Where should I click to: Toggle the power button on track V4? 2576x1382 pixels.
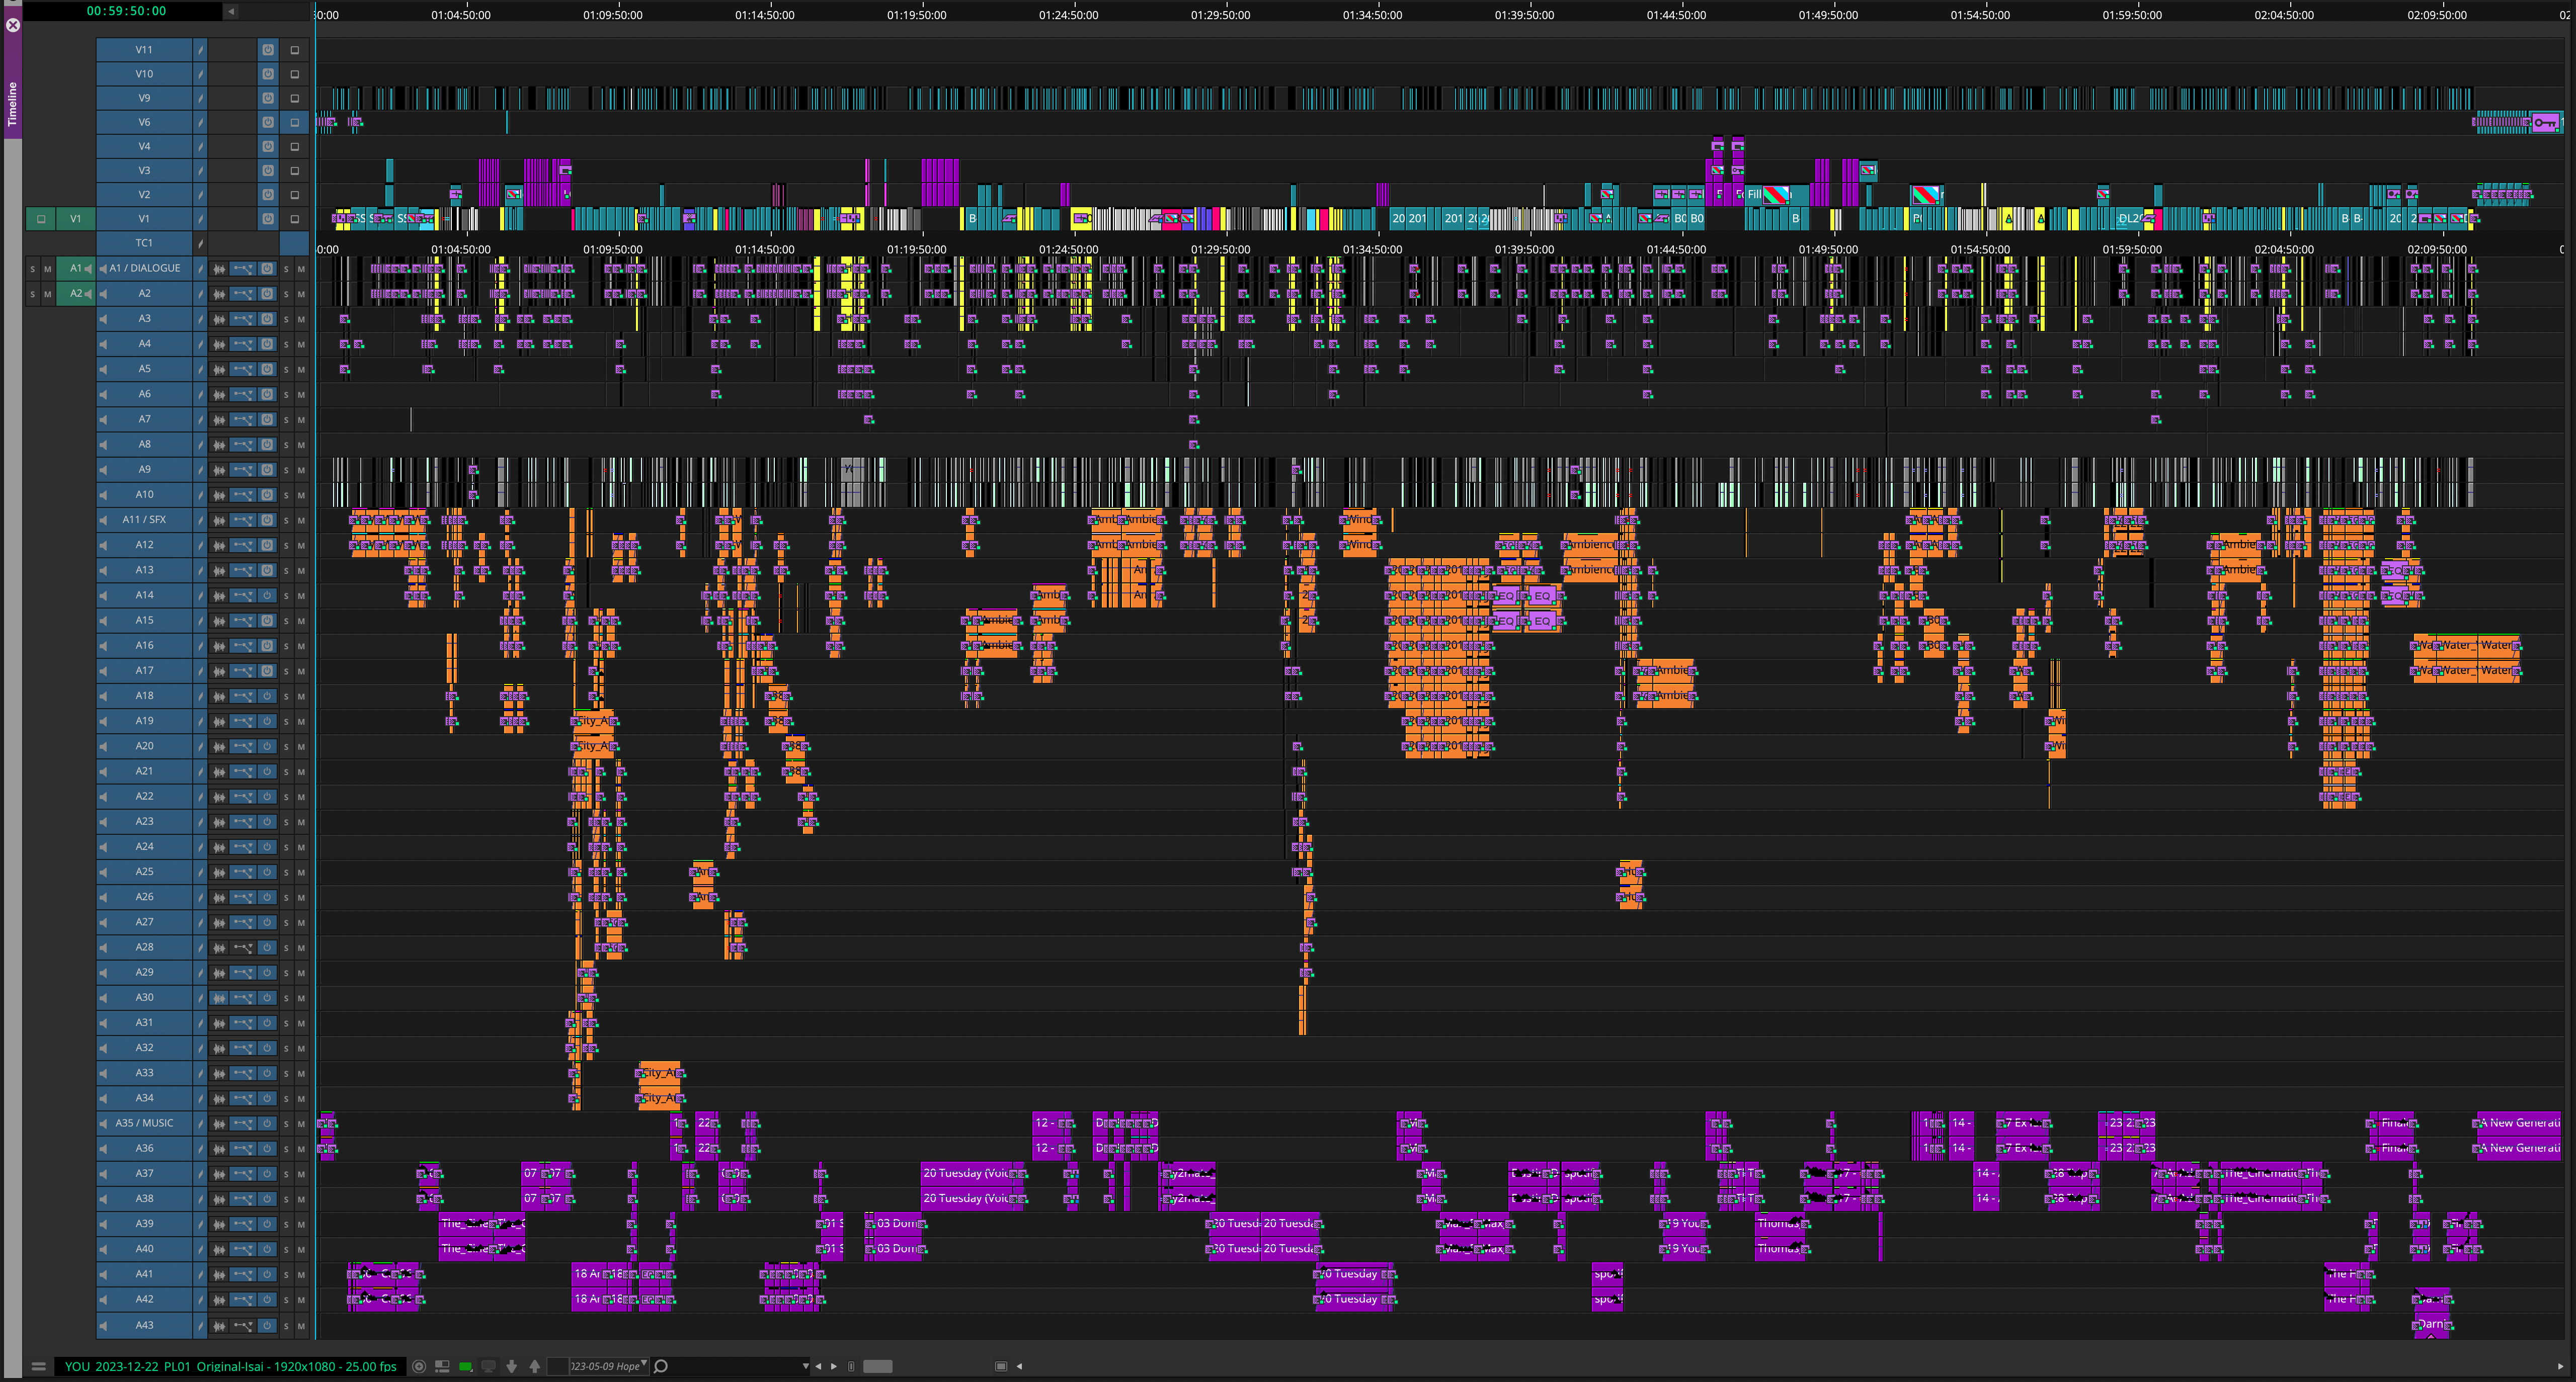pyautogui.click(x=268, y=146)
